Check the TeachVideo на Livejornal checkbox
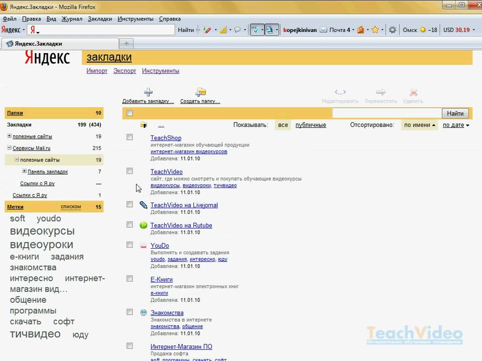The width and height of the screenshot is (482, 361). [x=130, y=204]
